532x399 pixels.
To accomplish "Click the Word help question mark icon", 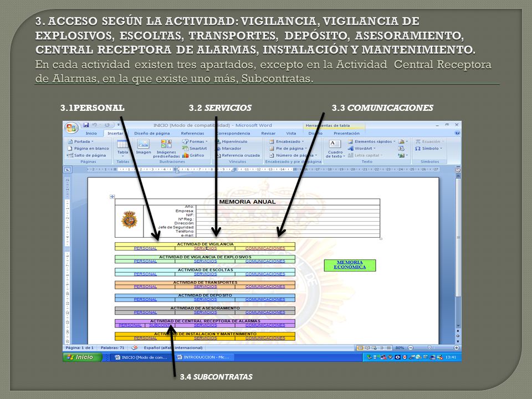I will tap(457, 134).
